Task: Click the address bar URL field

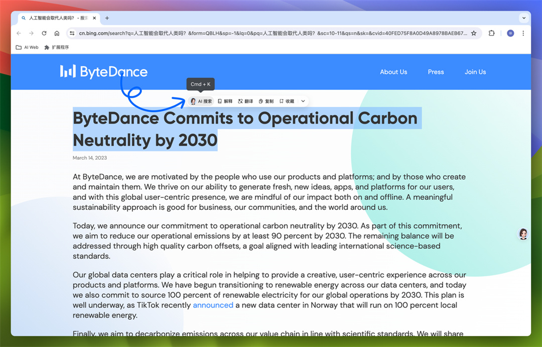Action: (271, 33)
